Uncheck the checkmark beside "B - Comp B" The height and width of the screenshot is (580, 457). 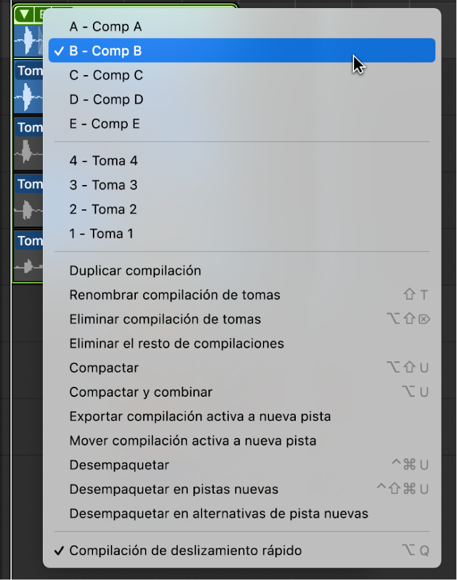tap(58, 51)
